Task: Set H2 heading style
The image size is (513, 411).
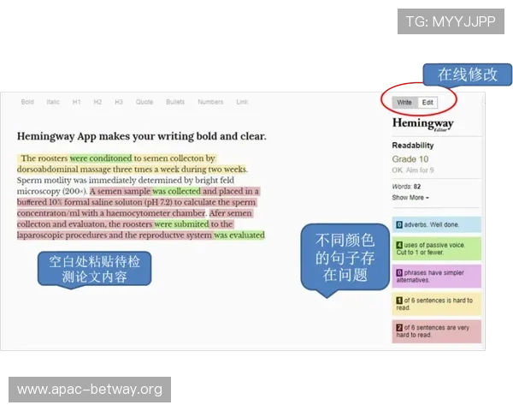Action: click(97, 102)
